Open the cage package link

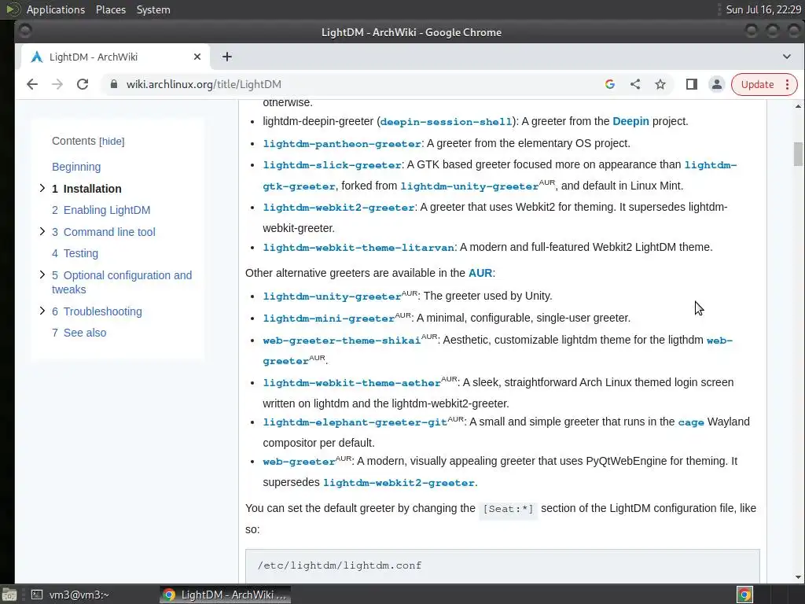691,422
